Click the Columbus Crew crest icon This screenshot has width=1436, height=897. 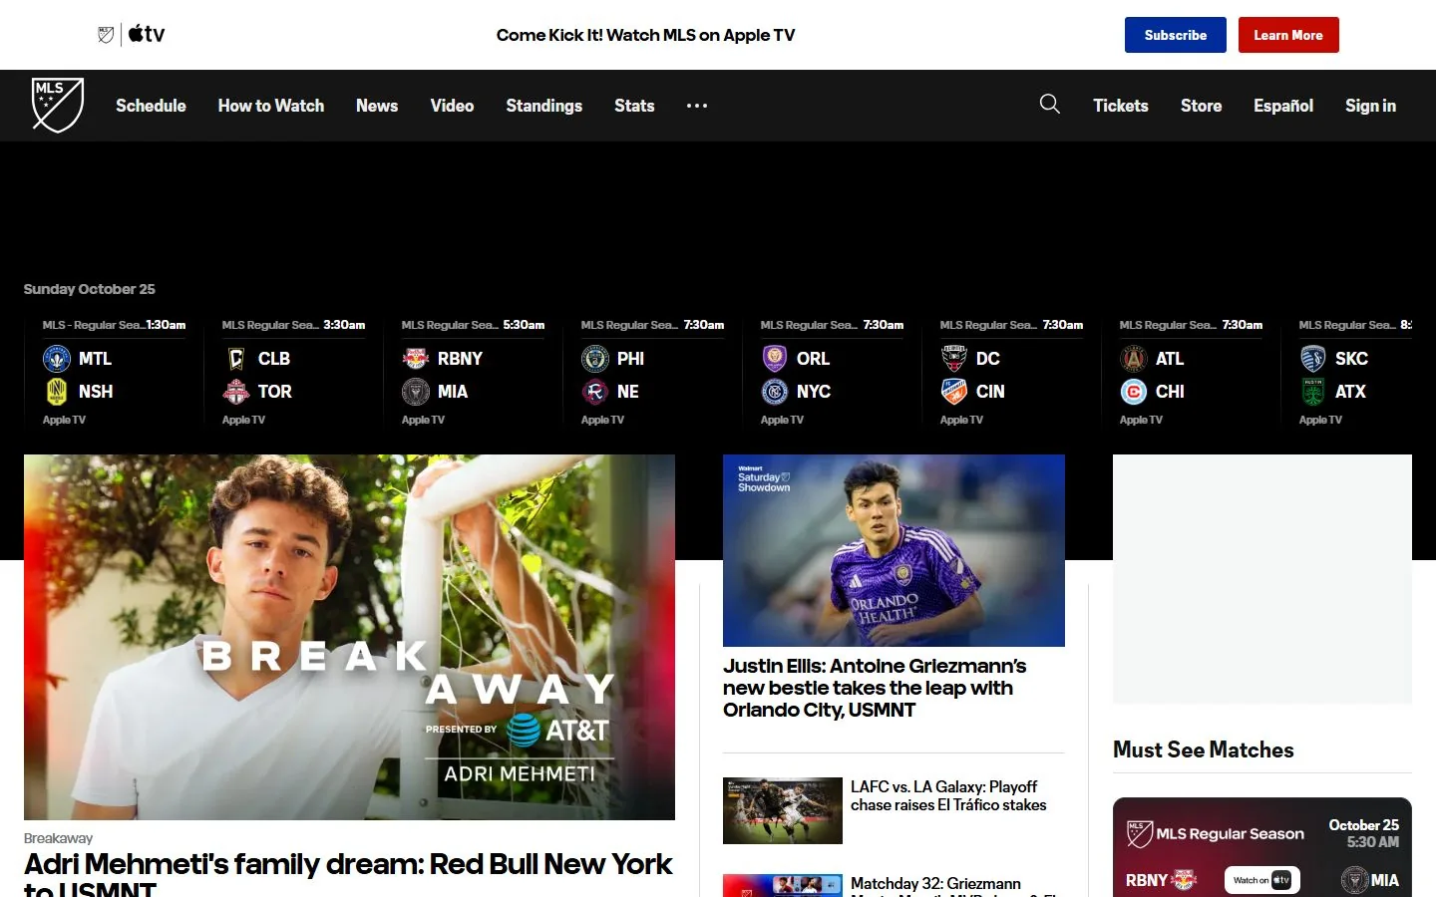(x=236, y=359)
